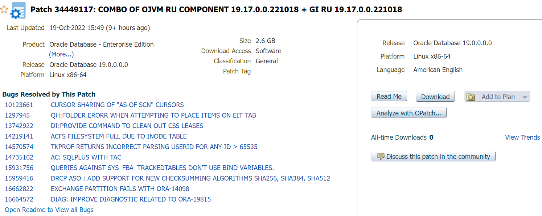This screenshot has width=542, height=216.
Task: Click the Add to Plan folder icon
Action: click(x=471, y=97)
